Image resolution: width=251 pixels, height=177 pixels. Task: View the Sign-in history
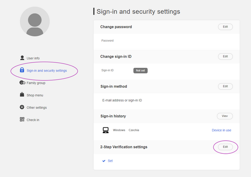(x=225, y=116)
